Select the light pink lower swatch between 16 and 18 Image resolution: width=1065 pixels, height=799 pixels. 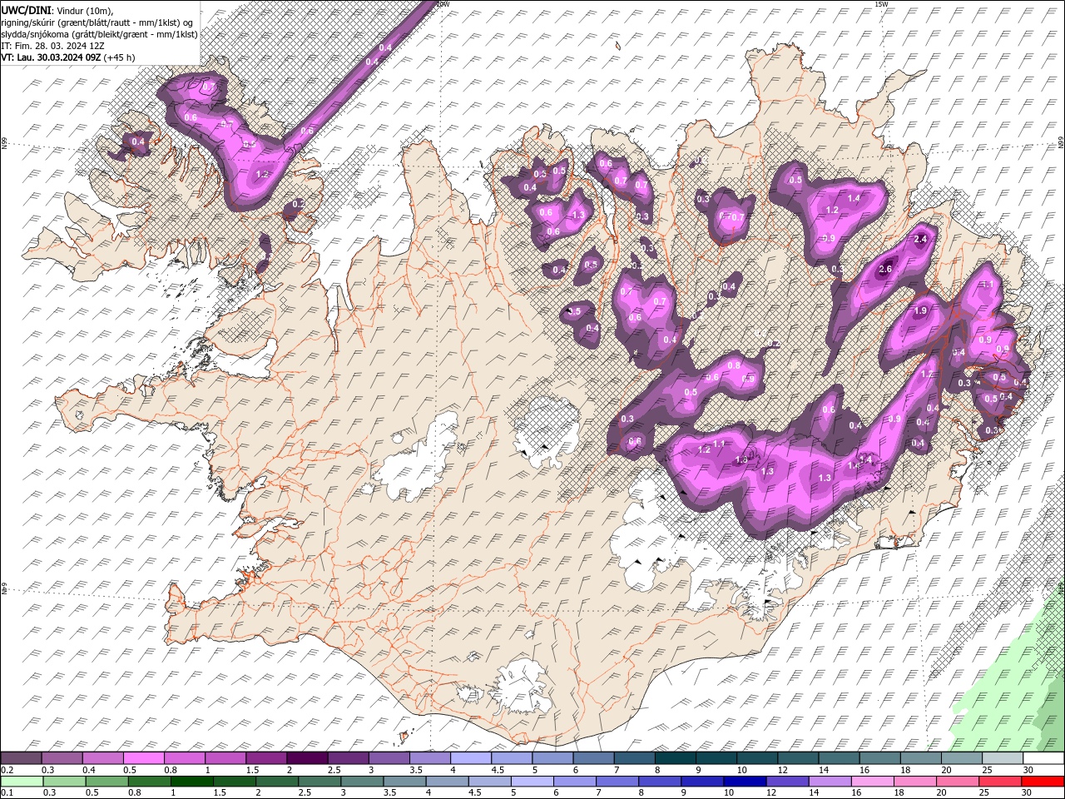click(872, 782)
